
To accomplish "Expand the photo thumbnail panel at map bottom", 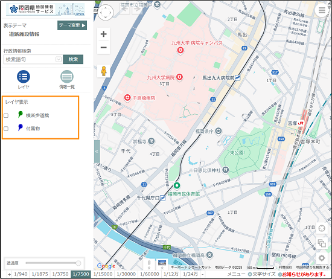I will pyautogui.click(x=162, y=265).
